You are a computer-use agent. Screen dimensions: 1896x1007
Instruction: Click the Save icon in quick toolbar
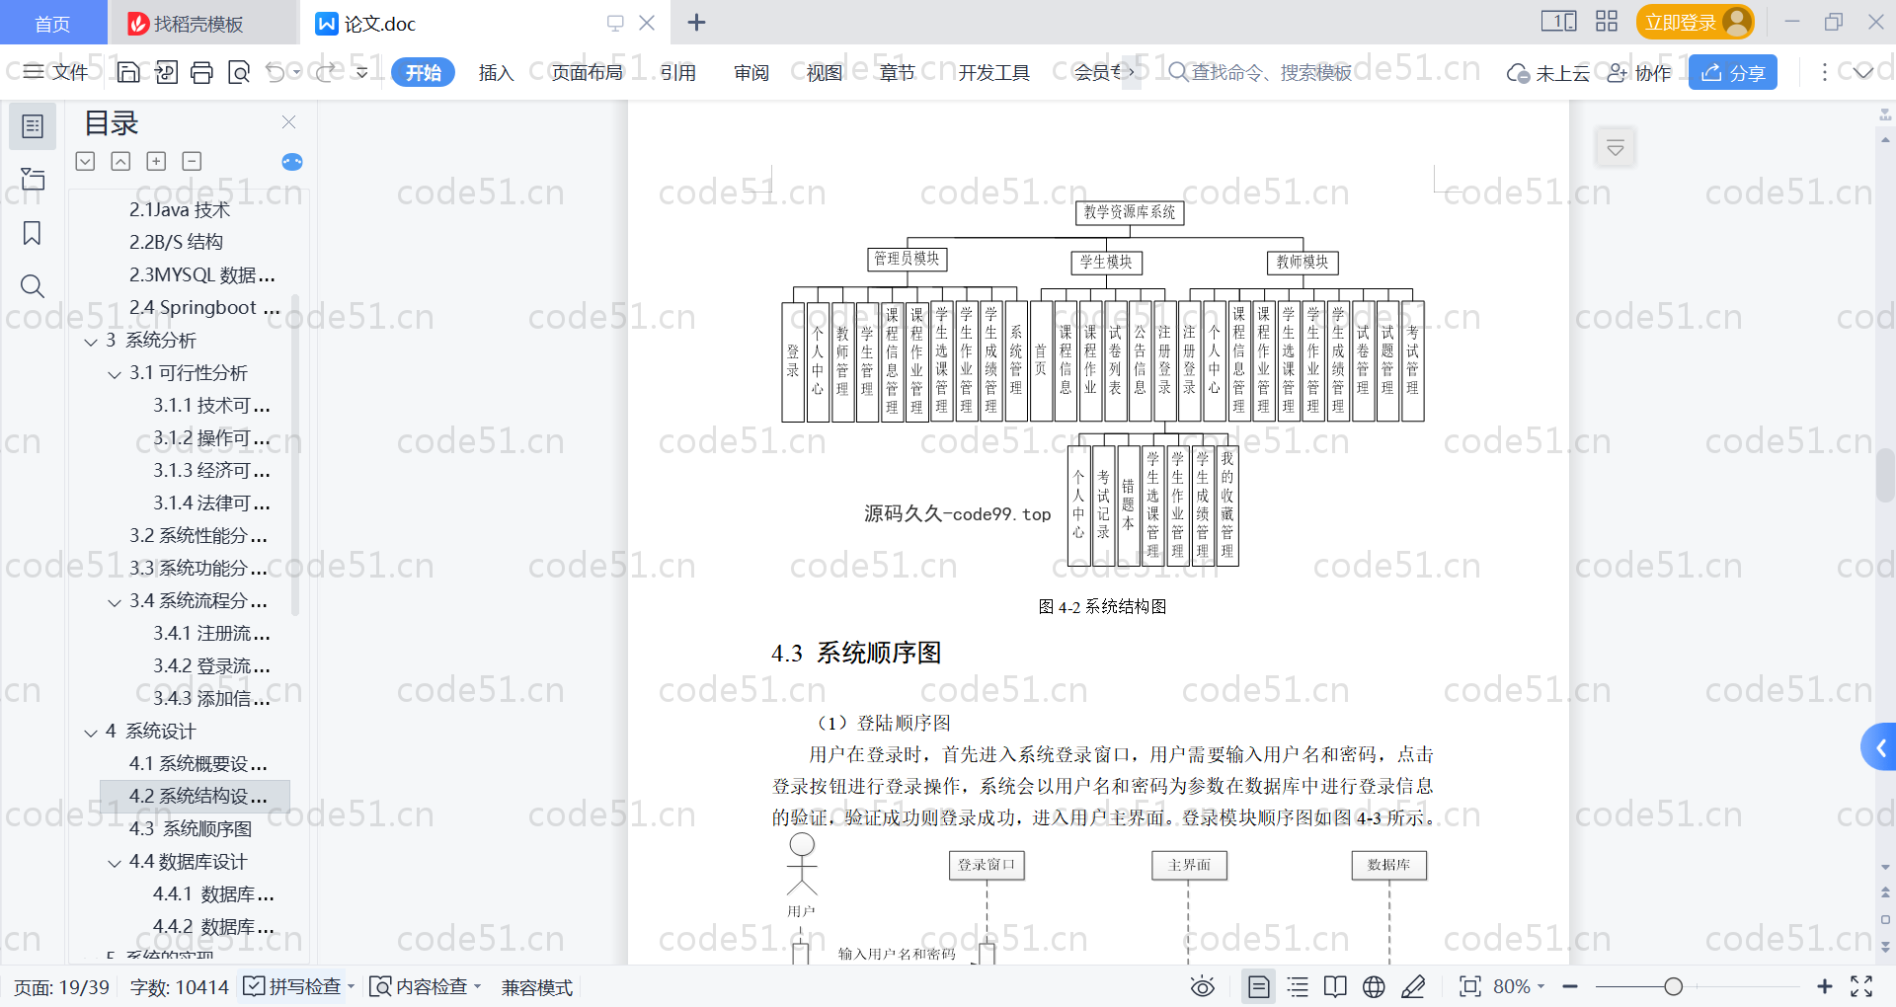click(128, 72)
